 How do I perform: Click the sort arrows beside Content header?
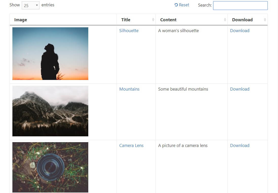[225, 19]
